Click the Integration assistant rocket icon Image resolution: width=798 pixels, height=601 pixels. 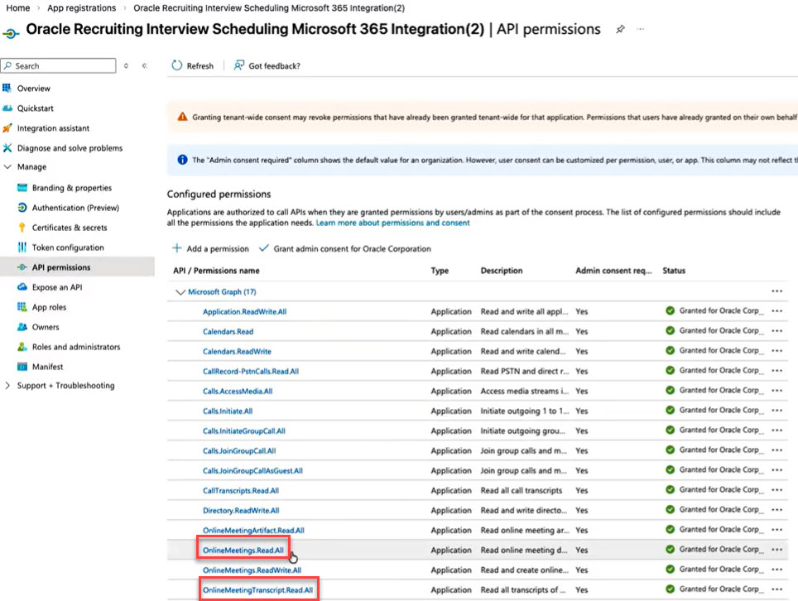click(x=7, y=127)
